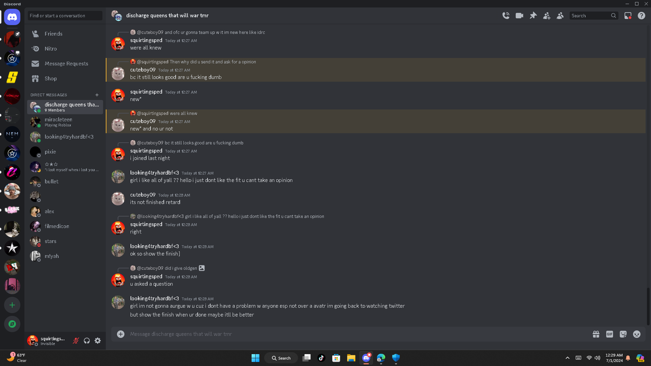Open the miracleteen direct message
651x366 pixels.
65,122
